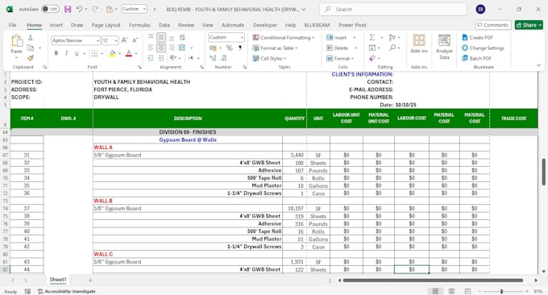Toggle Top Align
This screenshot has width=548, height=295.
tap(151, 37)
